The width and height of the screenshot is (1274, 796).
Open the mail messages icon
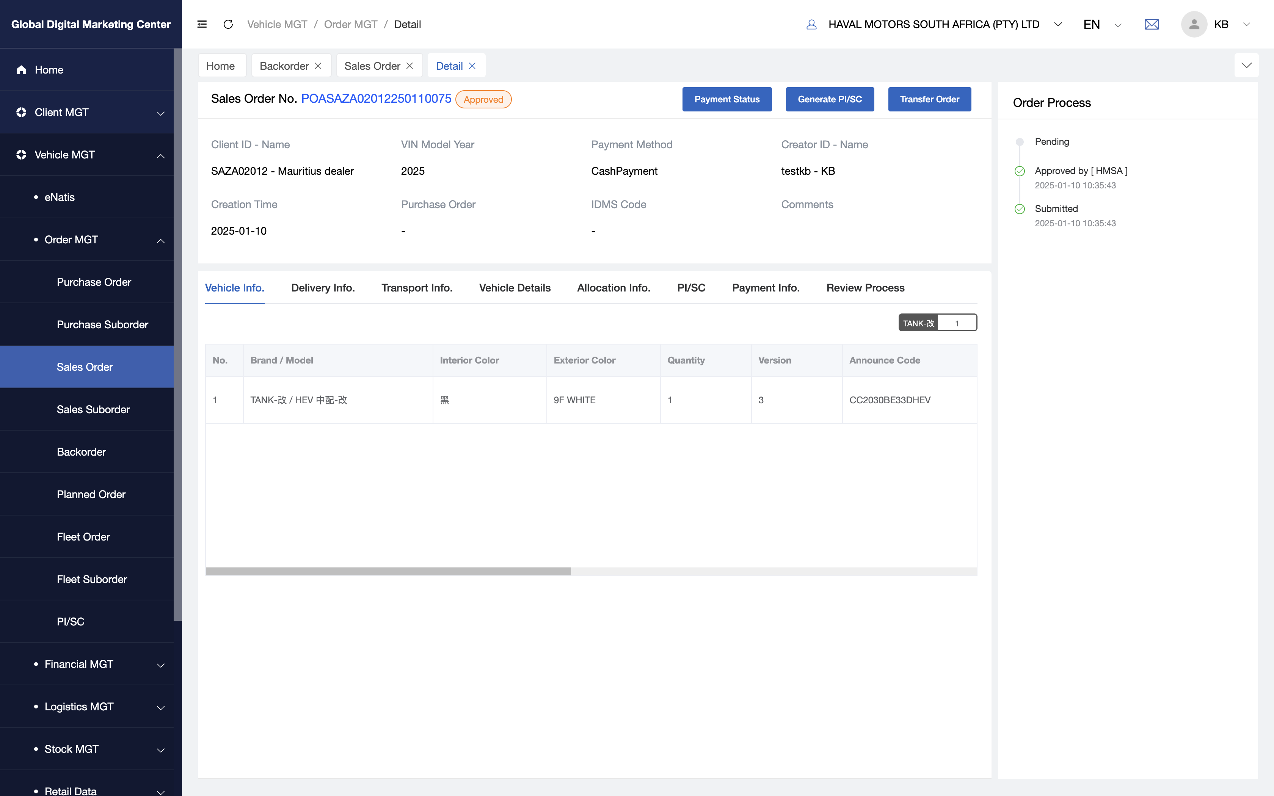pyautogui.click(x=1151, y=24)
